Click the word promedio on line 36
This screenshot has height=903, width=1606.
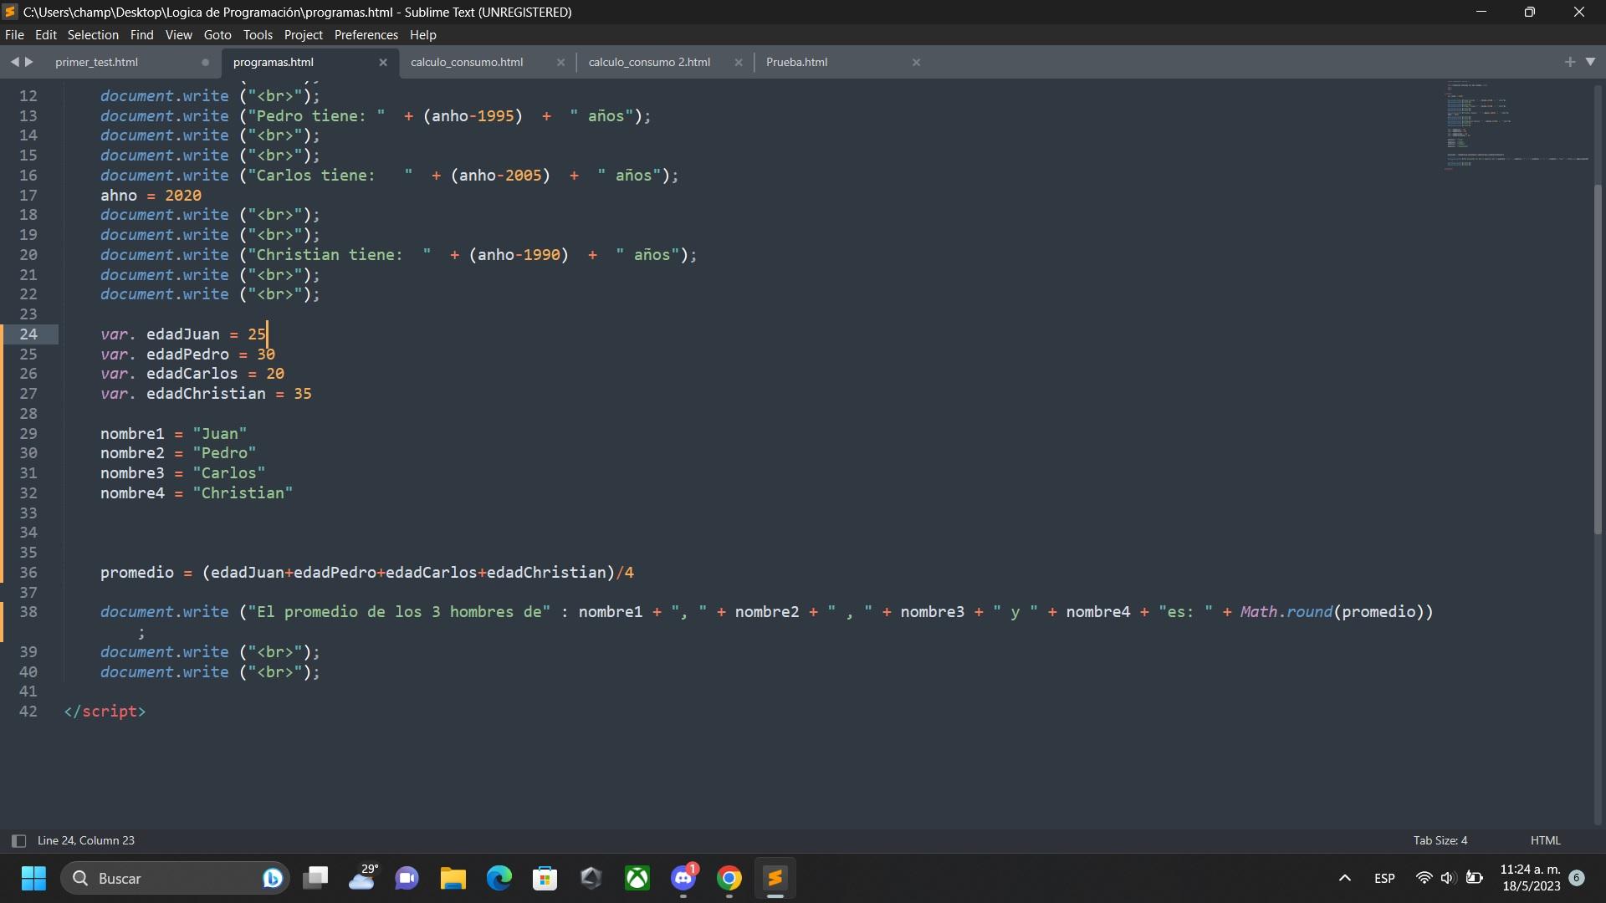(137, 572)
